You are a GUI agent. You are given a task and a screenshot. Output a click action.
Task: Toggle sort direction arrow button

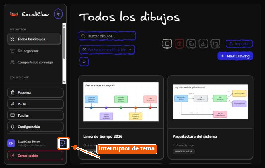coord(84,62)
